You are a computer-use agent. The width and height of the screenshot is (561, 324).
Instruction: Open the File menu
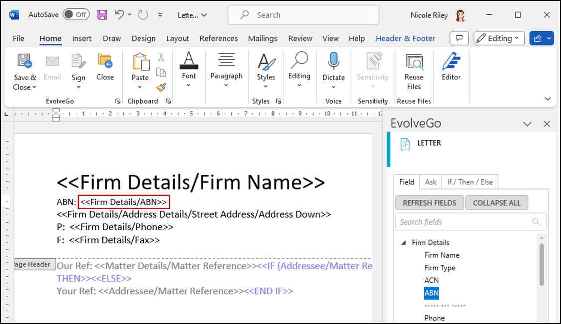tap(18, 38)
